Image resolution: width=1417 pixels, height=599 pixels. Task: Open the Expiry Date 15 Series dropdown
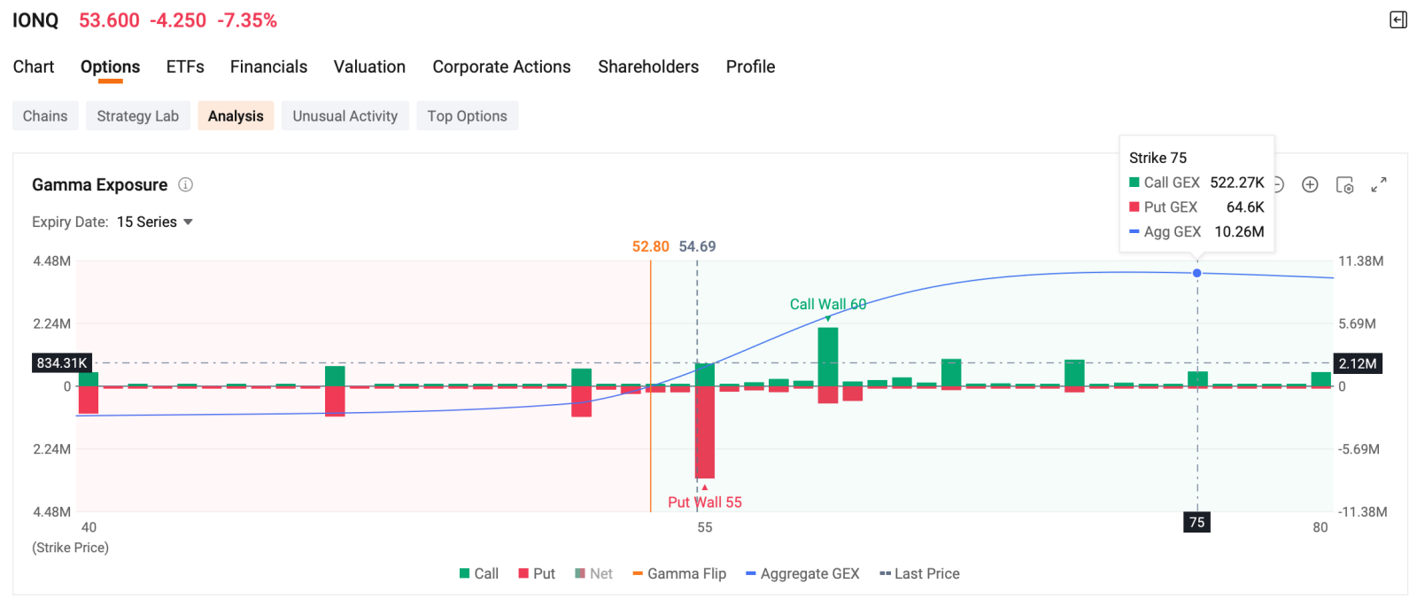155,222
